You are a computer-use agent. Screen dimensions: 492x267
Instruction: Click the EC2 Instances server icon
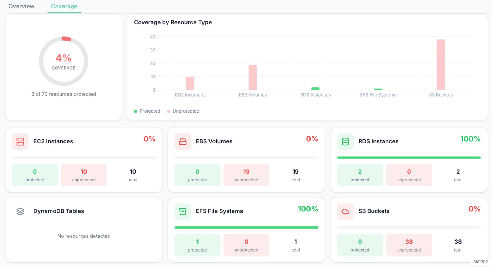tap(20, 142)
